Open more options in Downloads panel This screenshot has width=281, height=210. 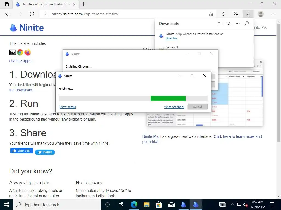pyautogui.click(x=238, y=24)
